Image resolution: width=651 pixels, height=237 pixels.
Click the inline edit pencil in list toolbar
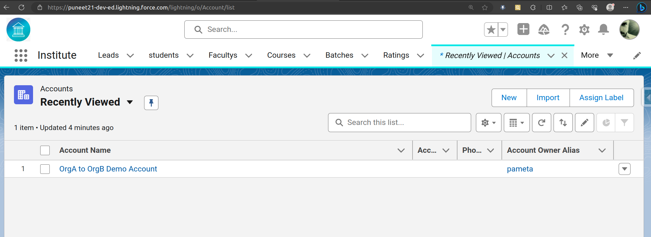tap(584, 123)
